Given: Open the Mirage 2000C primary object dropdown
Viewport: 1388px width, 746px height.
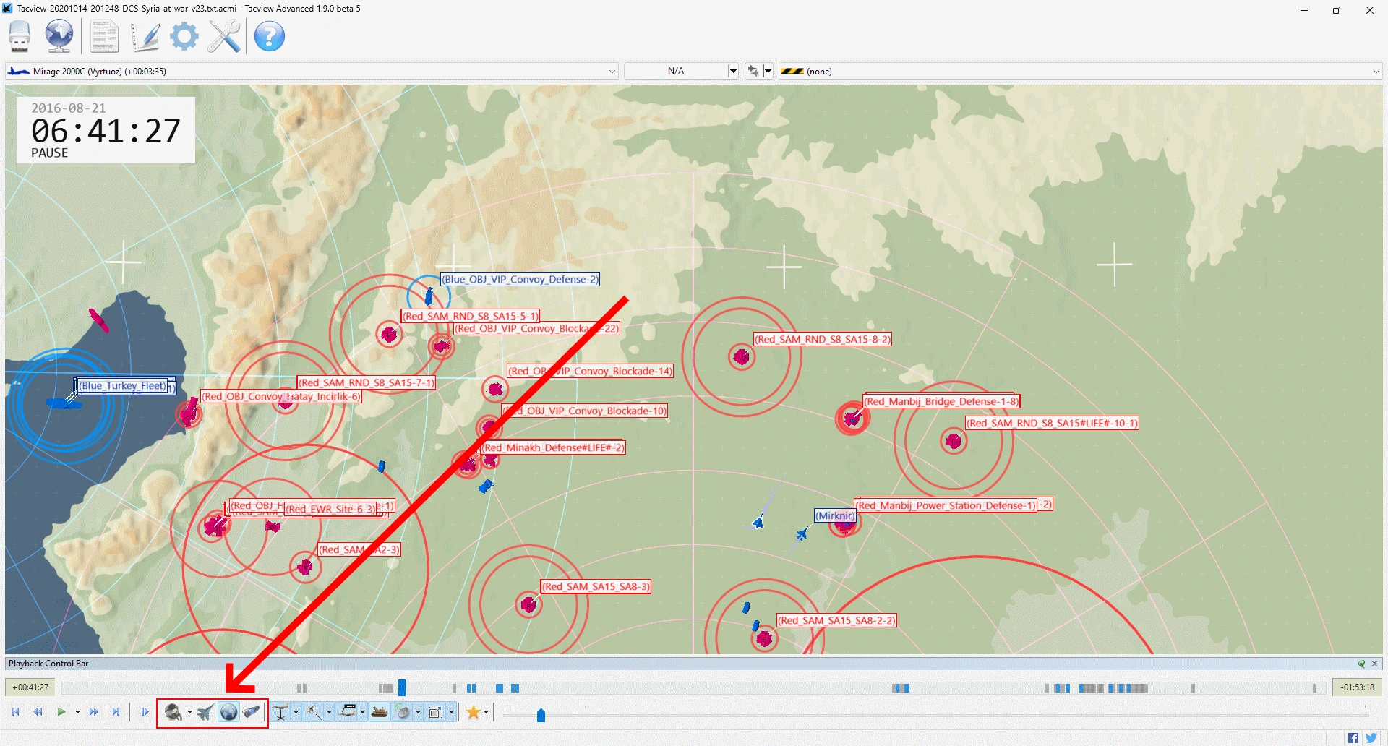Looking at the screenshot, I should pos(312,71).
